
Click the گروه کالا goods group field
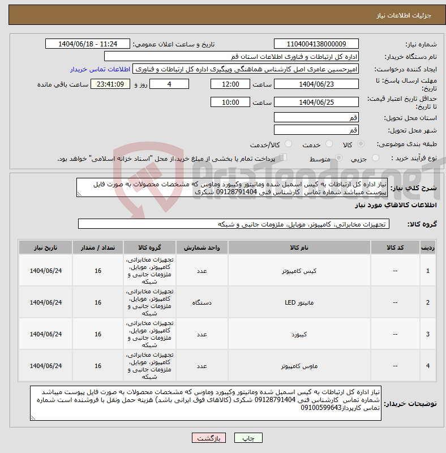tap(234, 224)
